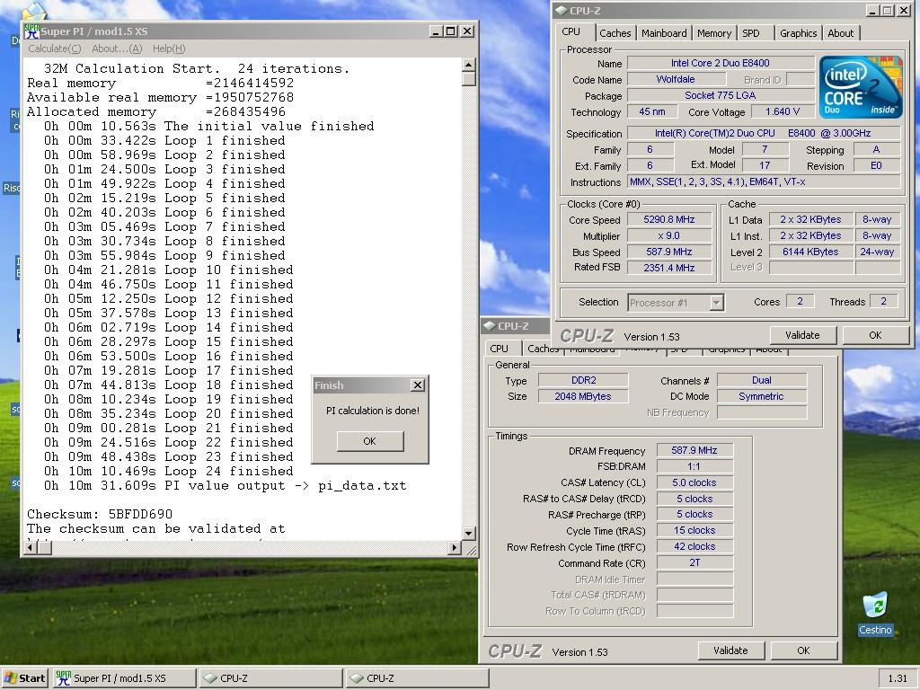Switch to the Memory tab in front CPU-Z

click(714, 33)
